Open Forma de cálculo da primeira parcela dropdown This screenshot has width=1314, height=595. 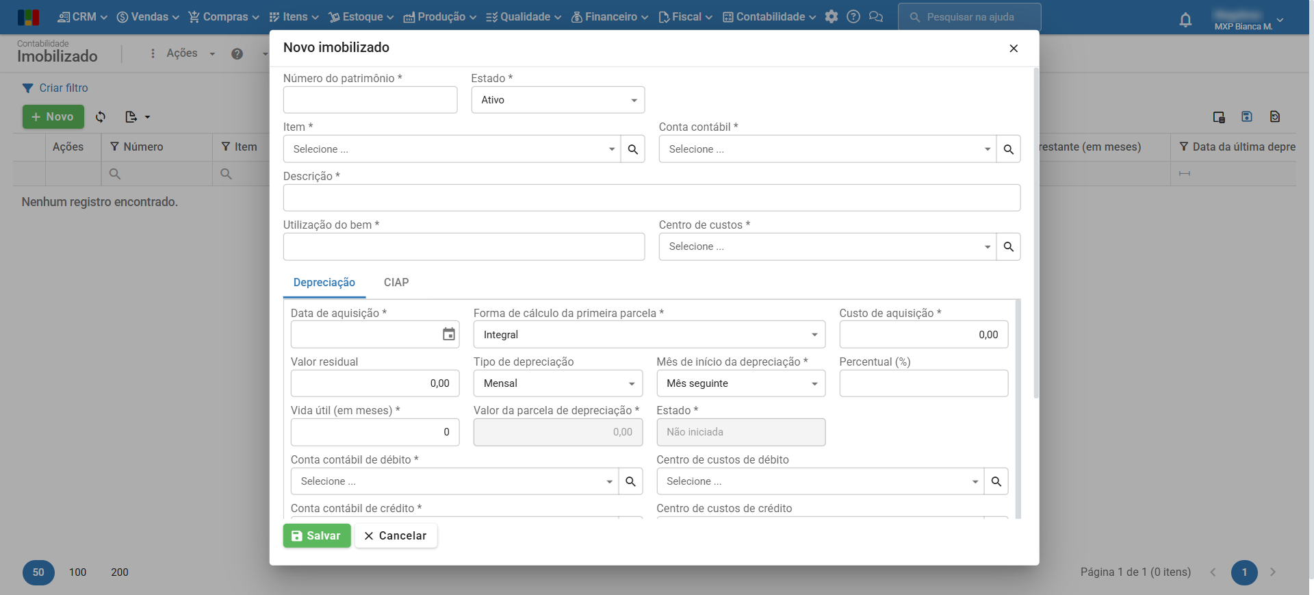tap(649, 335)
